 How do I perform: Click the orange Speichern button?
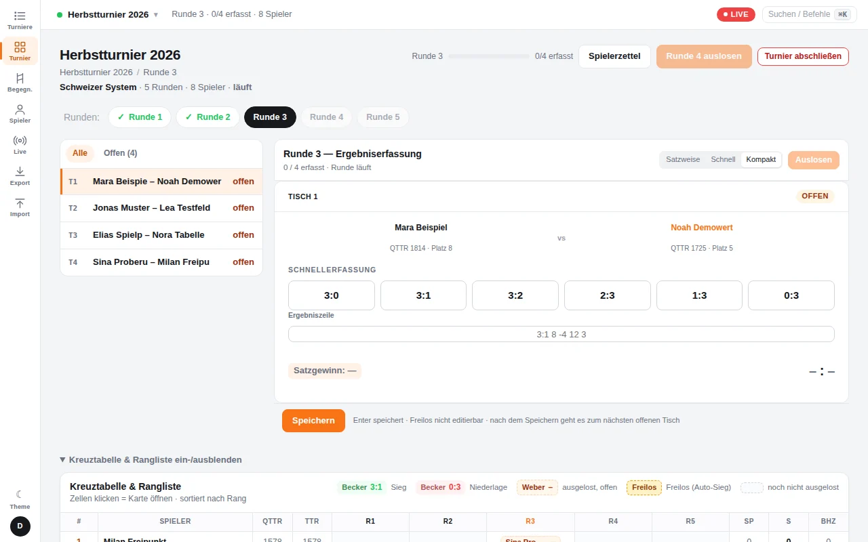(313, 421)
